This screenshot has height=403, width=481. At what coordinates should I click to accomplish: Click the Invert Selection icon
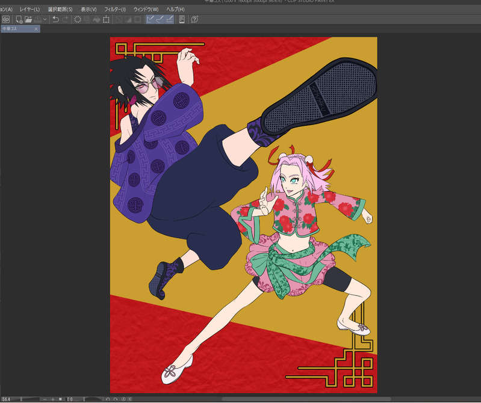[x=128, y=19]
